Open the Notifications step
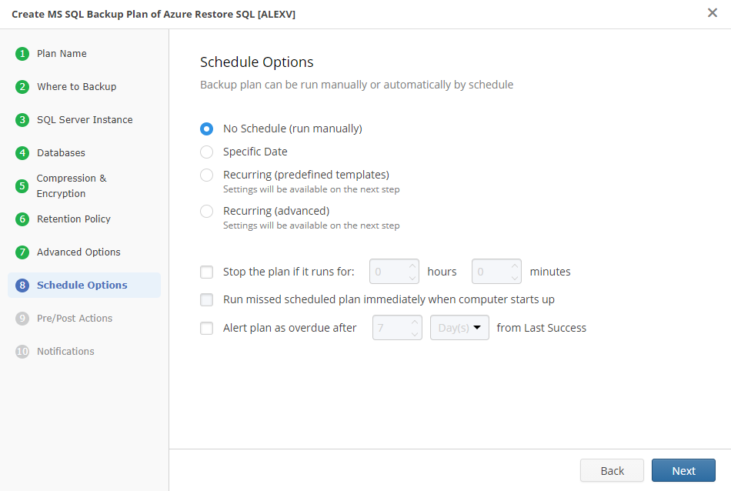This screenshot has height=491, width=731. point(21,351)
